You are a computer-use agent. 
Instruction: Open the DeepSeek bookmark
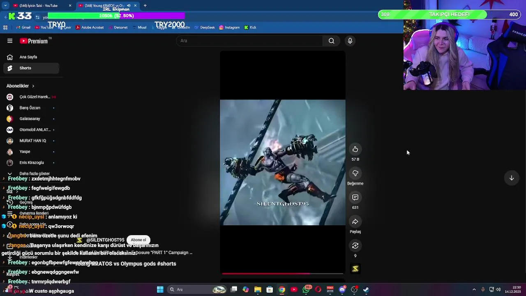click(x=204, y=28)
